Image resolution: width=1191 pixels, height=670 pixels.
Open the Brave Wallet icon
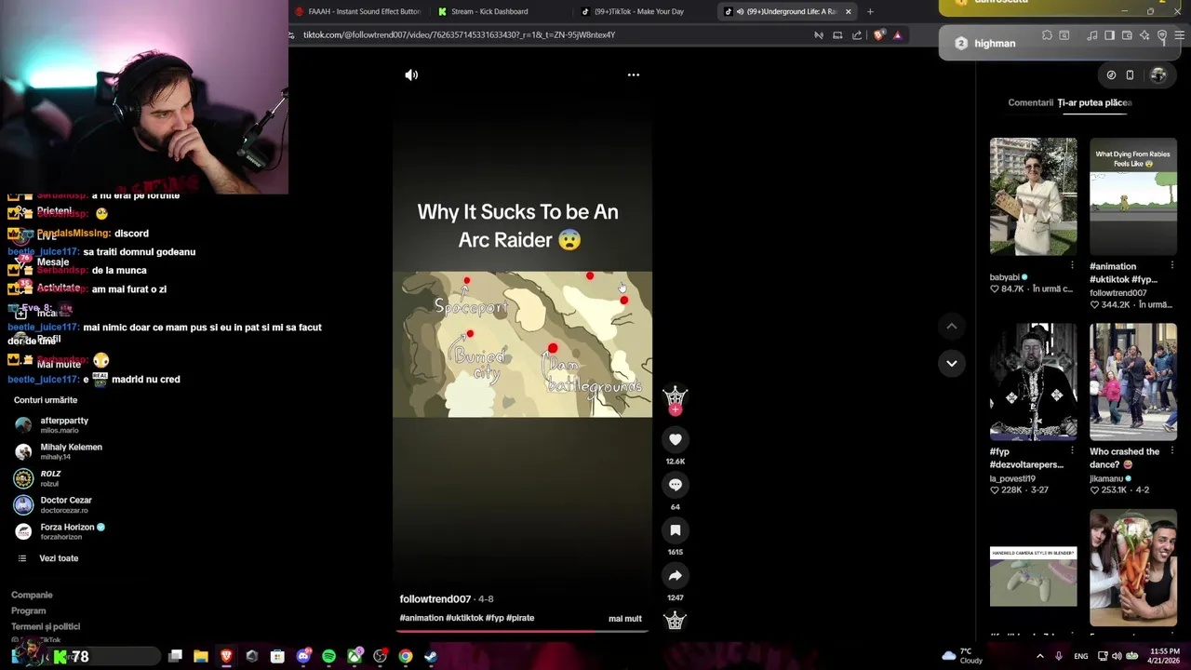click(1127, 35)
